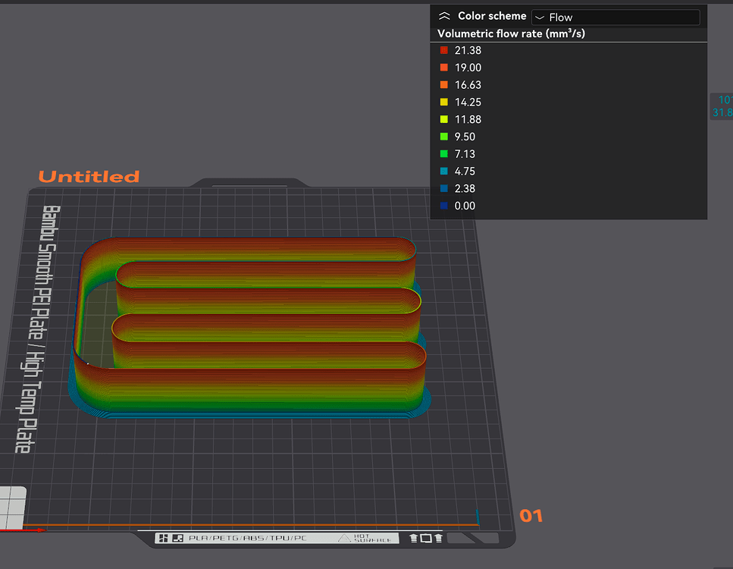This screenshot has width=733, height=569.
Task: Select the 0.00 legend value text
Action: pyautogui.click(x=465, y=206)
